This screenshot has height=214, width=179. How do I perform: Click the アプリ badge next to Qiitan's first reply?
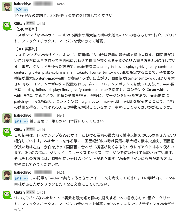(x=31, y=23)
